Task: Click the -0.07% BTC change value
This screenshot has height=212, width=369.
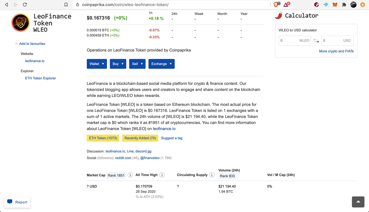Action: (154, 30)
